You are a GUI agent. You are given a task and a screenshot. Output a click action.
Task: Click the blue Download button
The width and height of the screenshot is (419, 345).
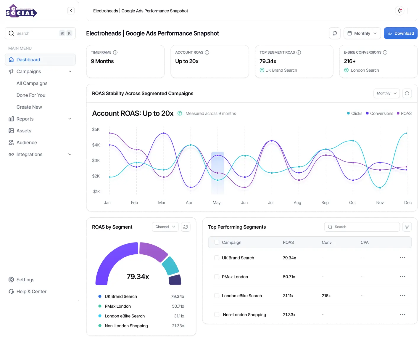[x=401, y=33]
